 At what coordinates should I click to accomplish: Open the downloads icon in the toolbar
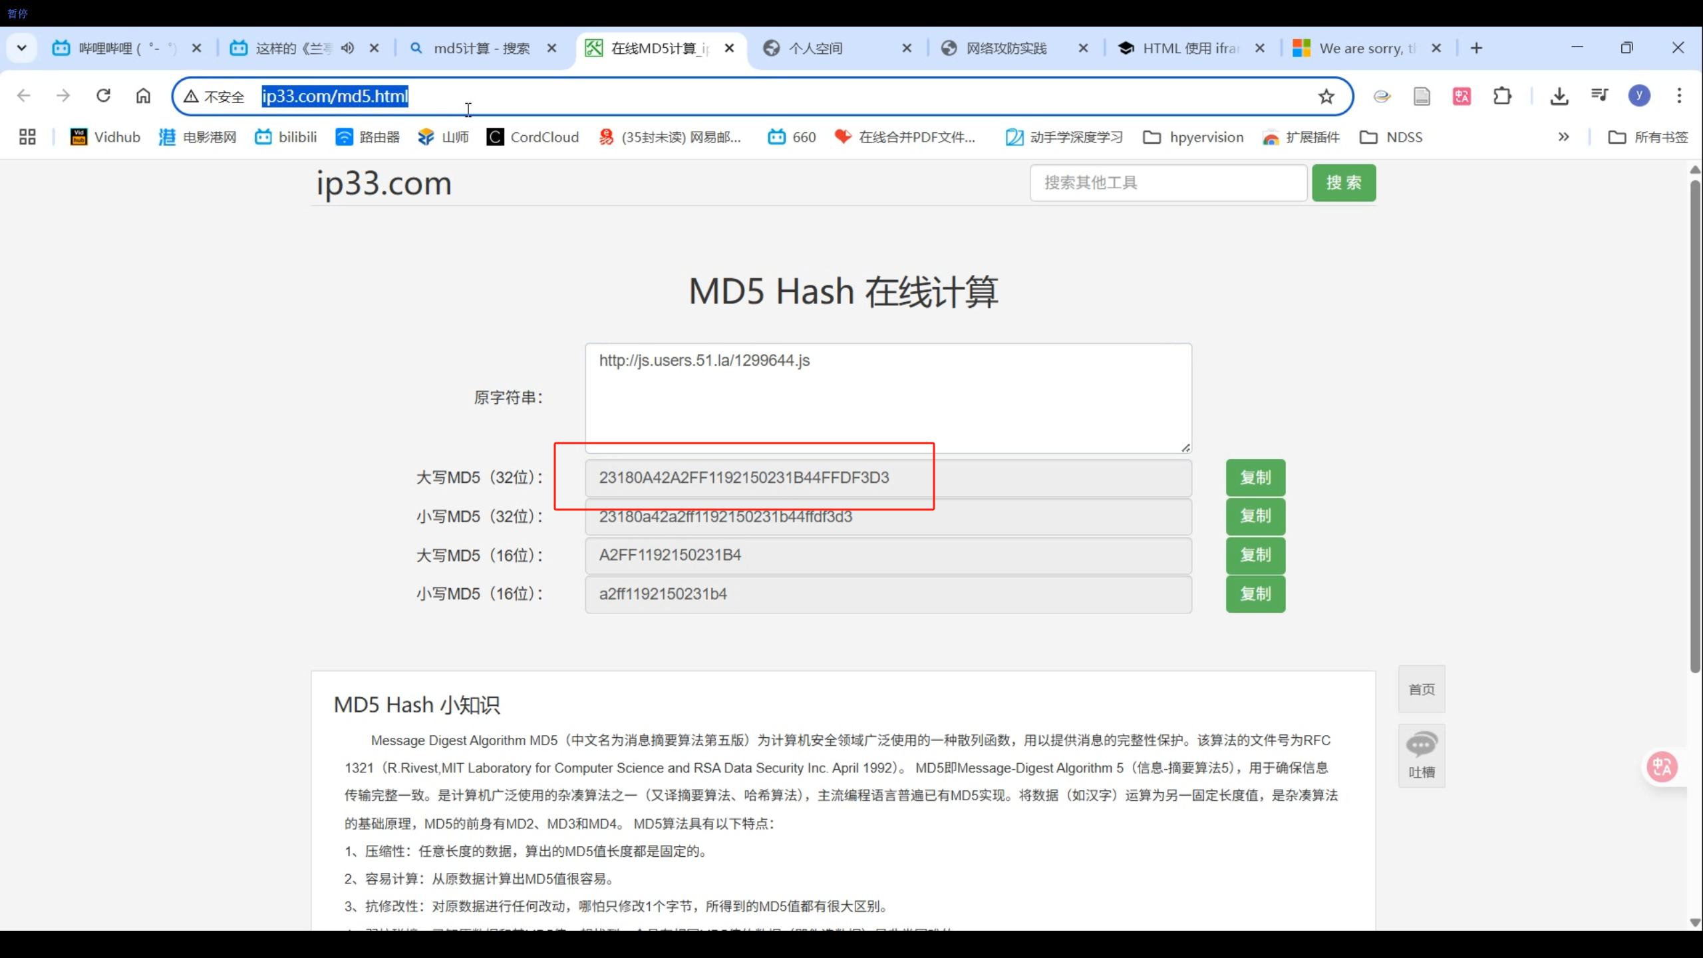(1559, 96)
